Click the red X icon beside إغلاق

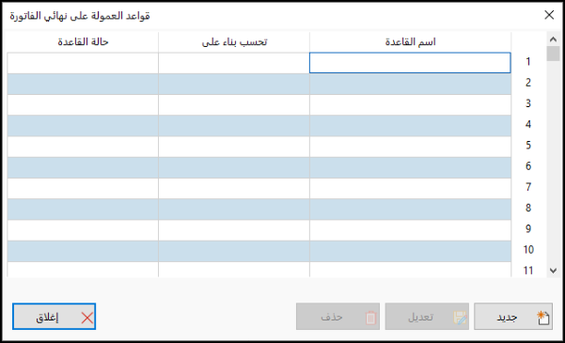[x=87, y=318]
